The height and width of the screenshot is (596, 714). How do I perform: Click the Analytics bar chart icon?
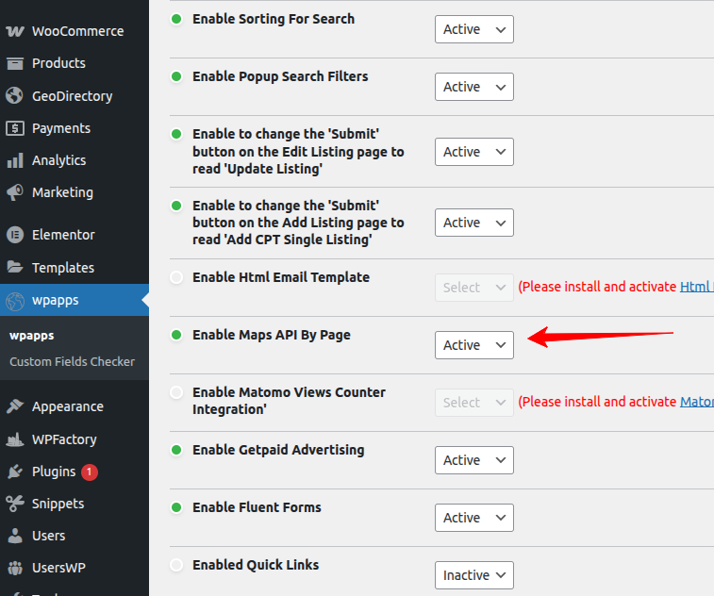point(15,160)
